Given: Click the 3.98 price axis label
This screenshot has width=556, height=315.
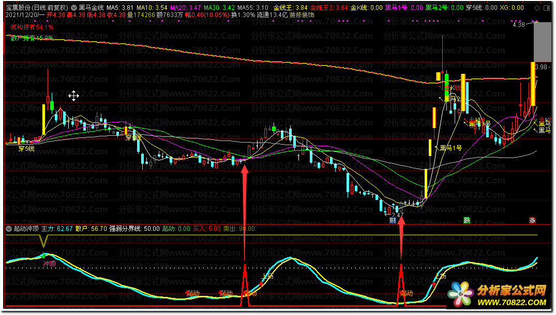Looking at the screenshot, I should (x=542, y=67).
